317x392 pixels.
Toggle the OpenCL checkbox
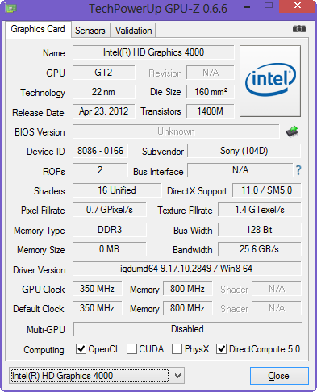click(x=81, y=349)
